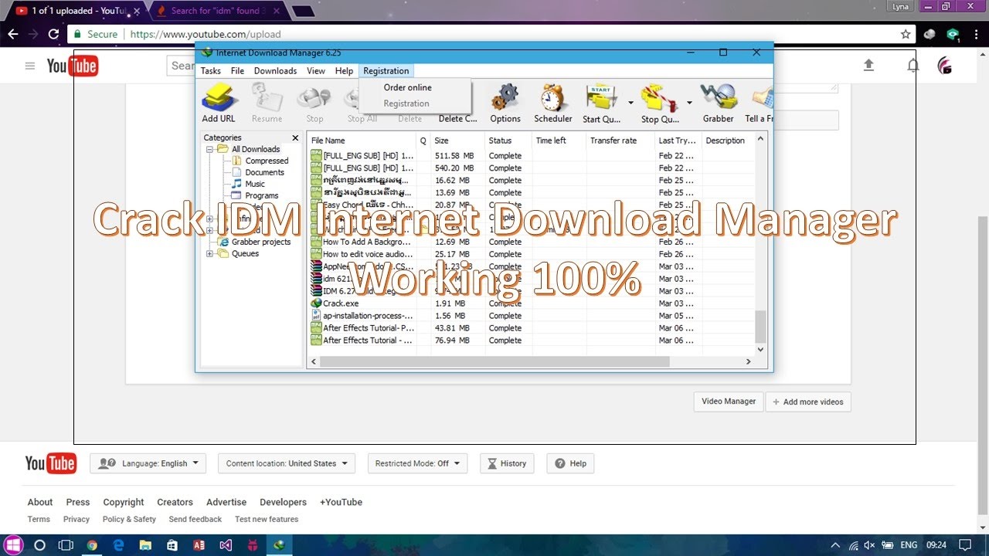Screen dimensions: 989x556
Task: Click the Video Manager button
Action: point(728,402)
